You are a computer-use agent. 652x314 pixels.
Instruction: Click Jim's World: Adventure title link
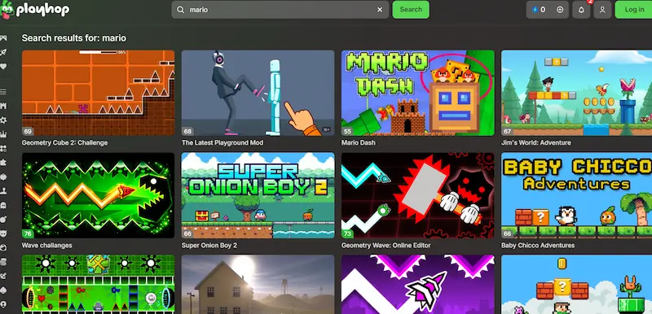536,142
